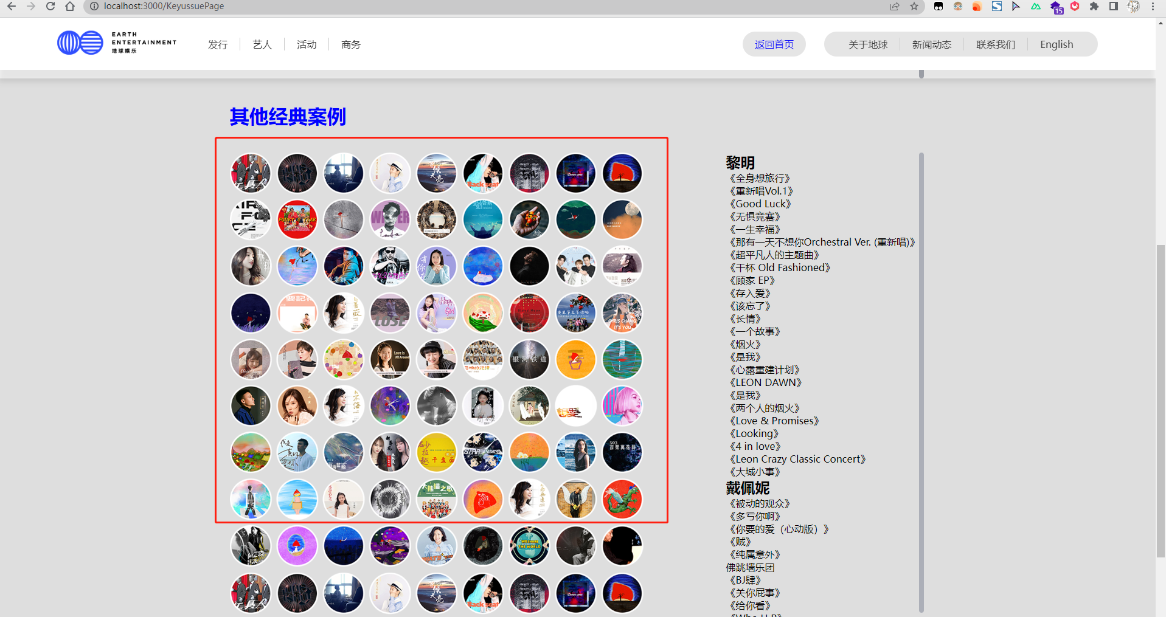Open the 银河铁道 dark album cover
Image resolution: width=1166 pixels, height=617 pixels.
point(529,359)
